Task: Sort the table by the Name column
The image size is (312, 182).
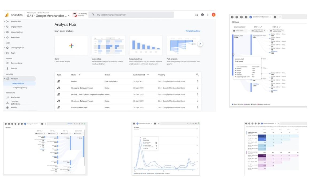Action: pyautogui.click(x=76, y=75)
